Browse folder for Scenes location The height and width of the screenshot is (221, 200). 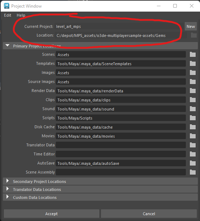pyautogui.click(x=193, y=54)
